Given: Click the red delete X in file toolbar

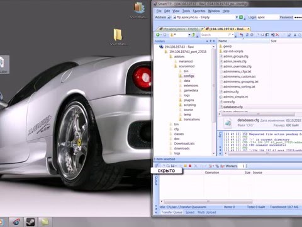Looking at the screenshot, I should (277, 35).
